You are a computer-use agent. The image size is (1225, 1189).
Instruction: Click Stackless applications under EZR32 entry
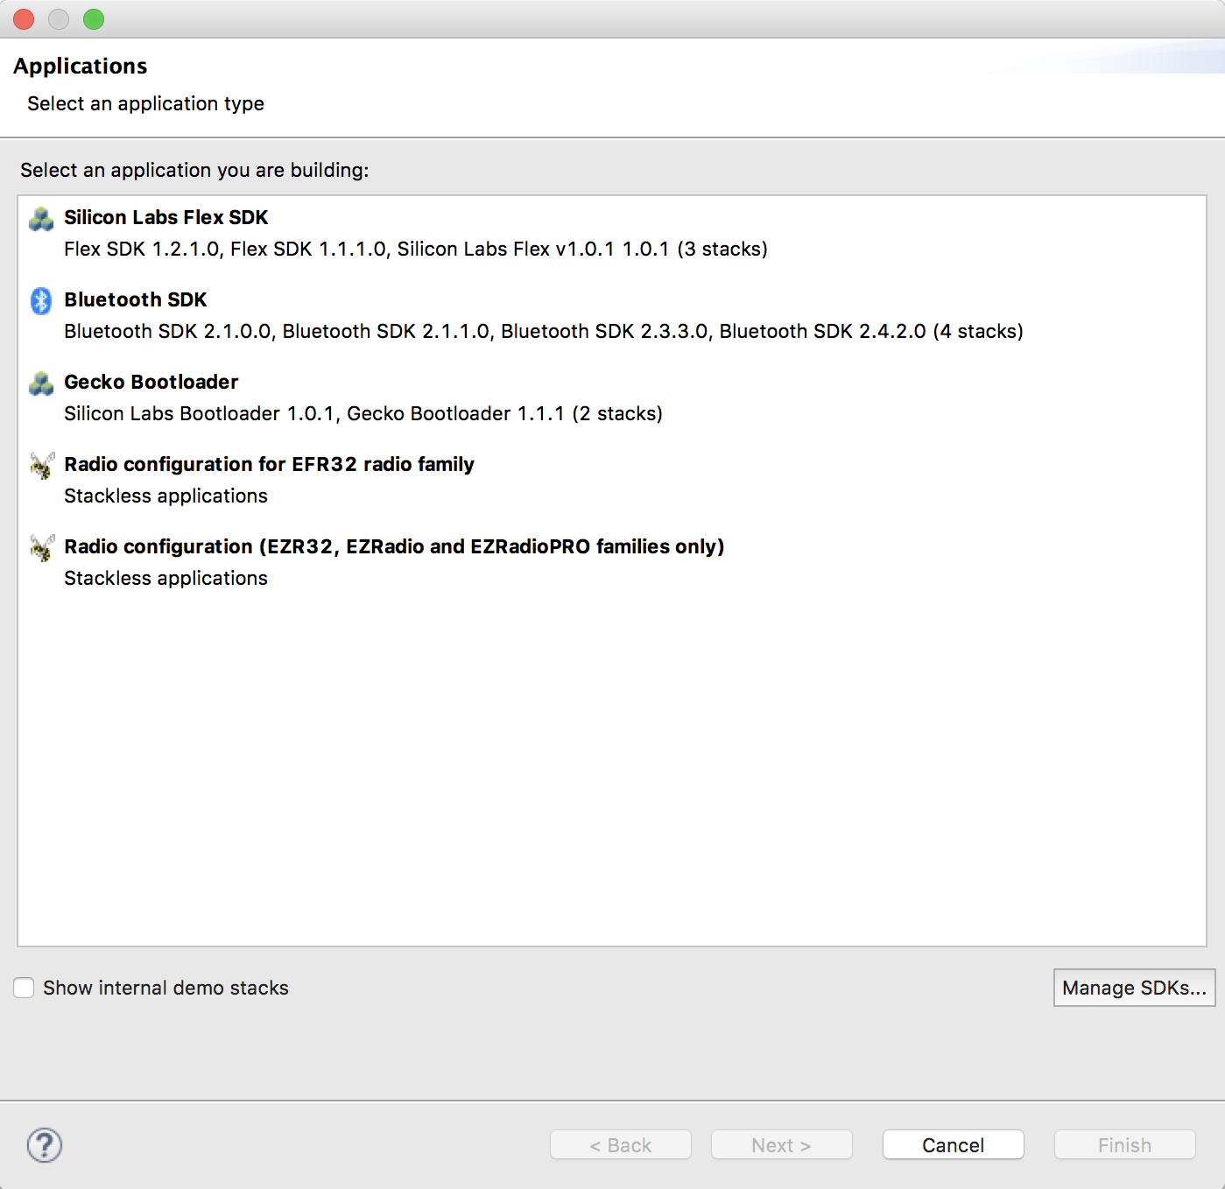(x=165, y=578)
